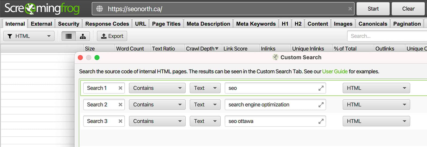The width and height of the screenshot is (427, 147).
Task: Open the Security tab
Action: [69, 24]
